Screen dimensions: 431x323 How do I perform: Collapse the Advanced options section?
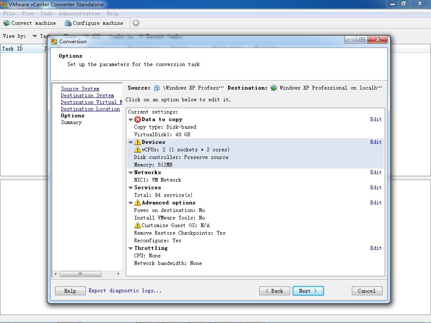131,203
